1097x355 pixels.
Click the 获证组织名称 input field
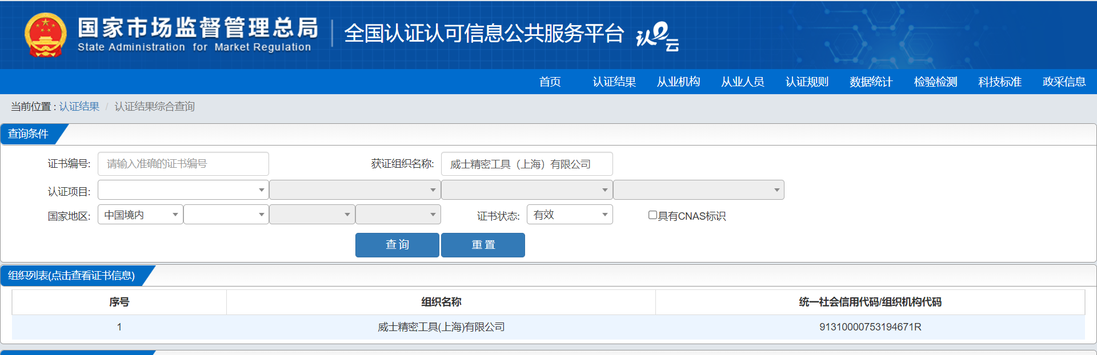coord(527,164)
